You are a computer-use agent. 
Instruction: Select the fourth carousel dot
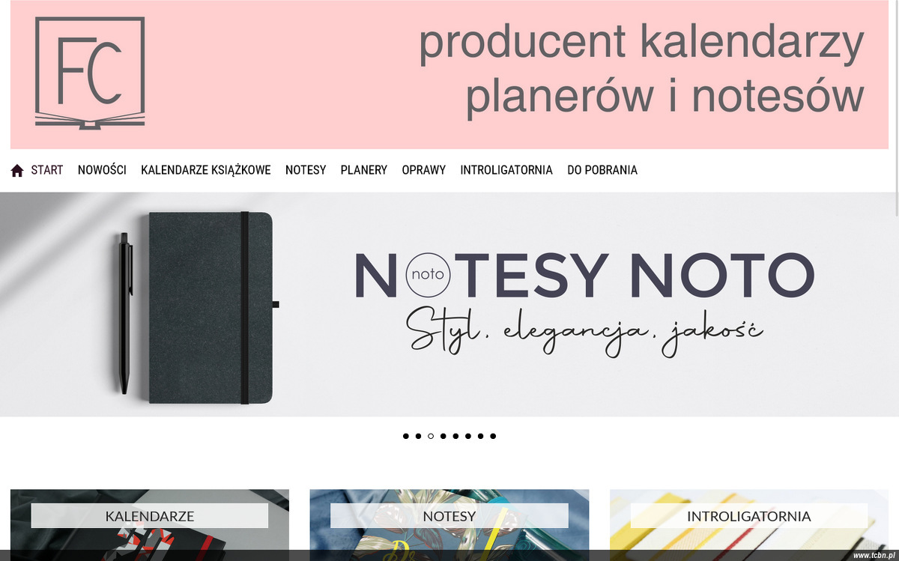tap(444, 436)
